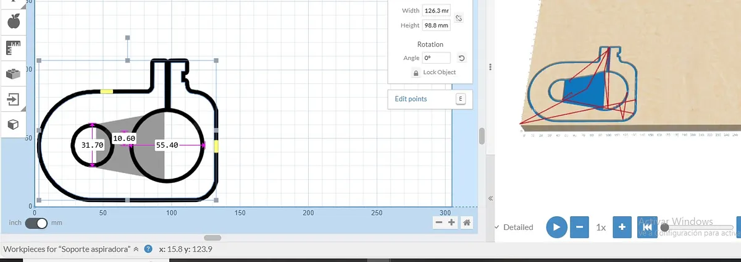Click the Rotation section heading
The width and height of the screenshot is (741, 262).
430,44
